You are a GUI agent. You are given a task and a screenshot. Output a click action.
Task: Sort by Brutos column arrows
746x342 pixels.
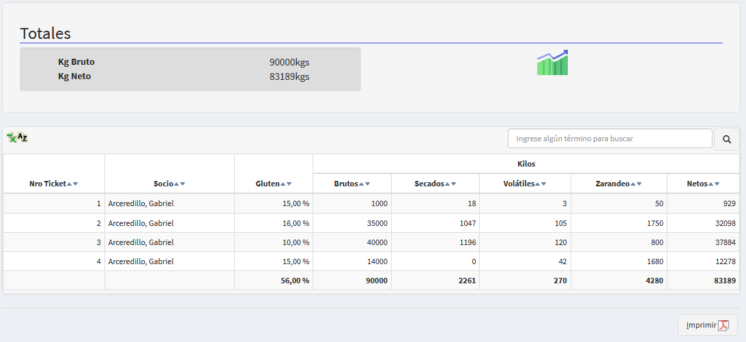364,184
